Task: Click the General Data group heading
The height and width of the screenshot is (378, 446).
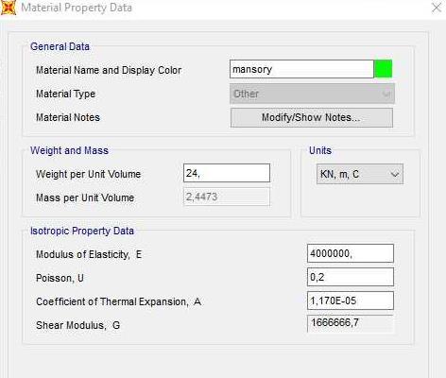Action: pos(60,46)
